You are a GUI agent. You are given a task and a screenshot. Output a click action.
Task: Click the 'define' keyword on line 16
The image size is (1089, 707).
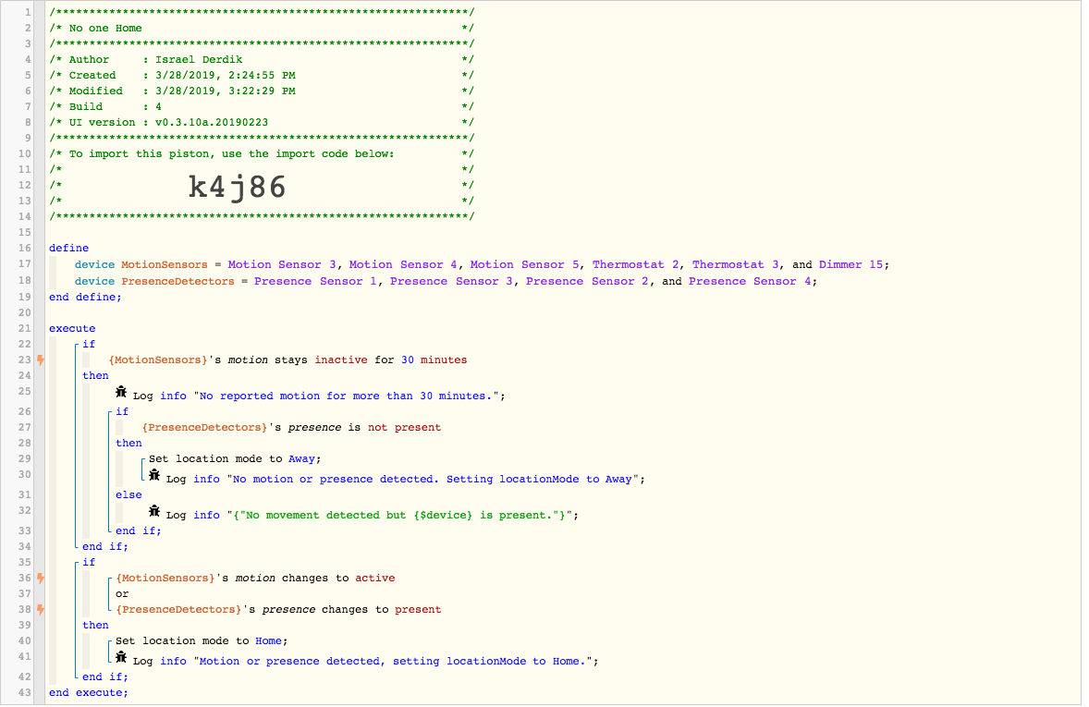tap(68, 248)
